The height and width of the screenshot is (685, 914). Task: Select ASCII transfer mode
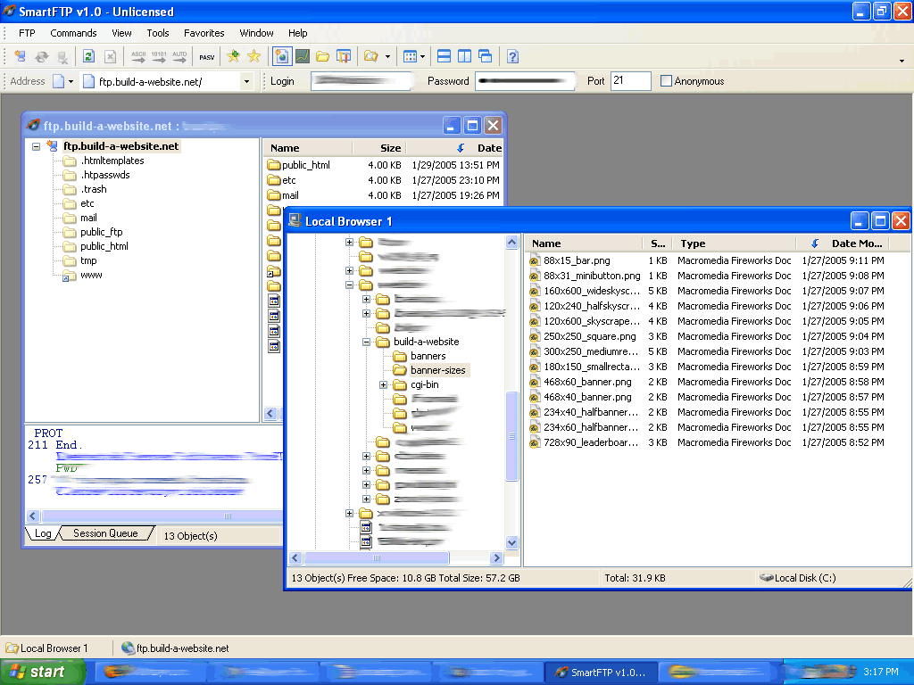(138, 56)
